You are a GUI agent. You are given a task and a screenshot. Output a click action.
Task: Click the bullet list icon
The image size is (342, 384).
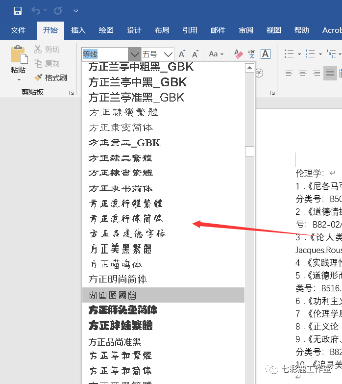click(289, 54)
